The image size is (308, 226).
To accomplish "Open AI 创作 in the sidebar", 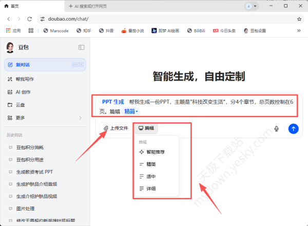I will [x=23, y=92].
